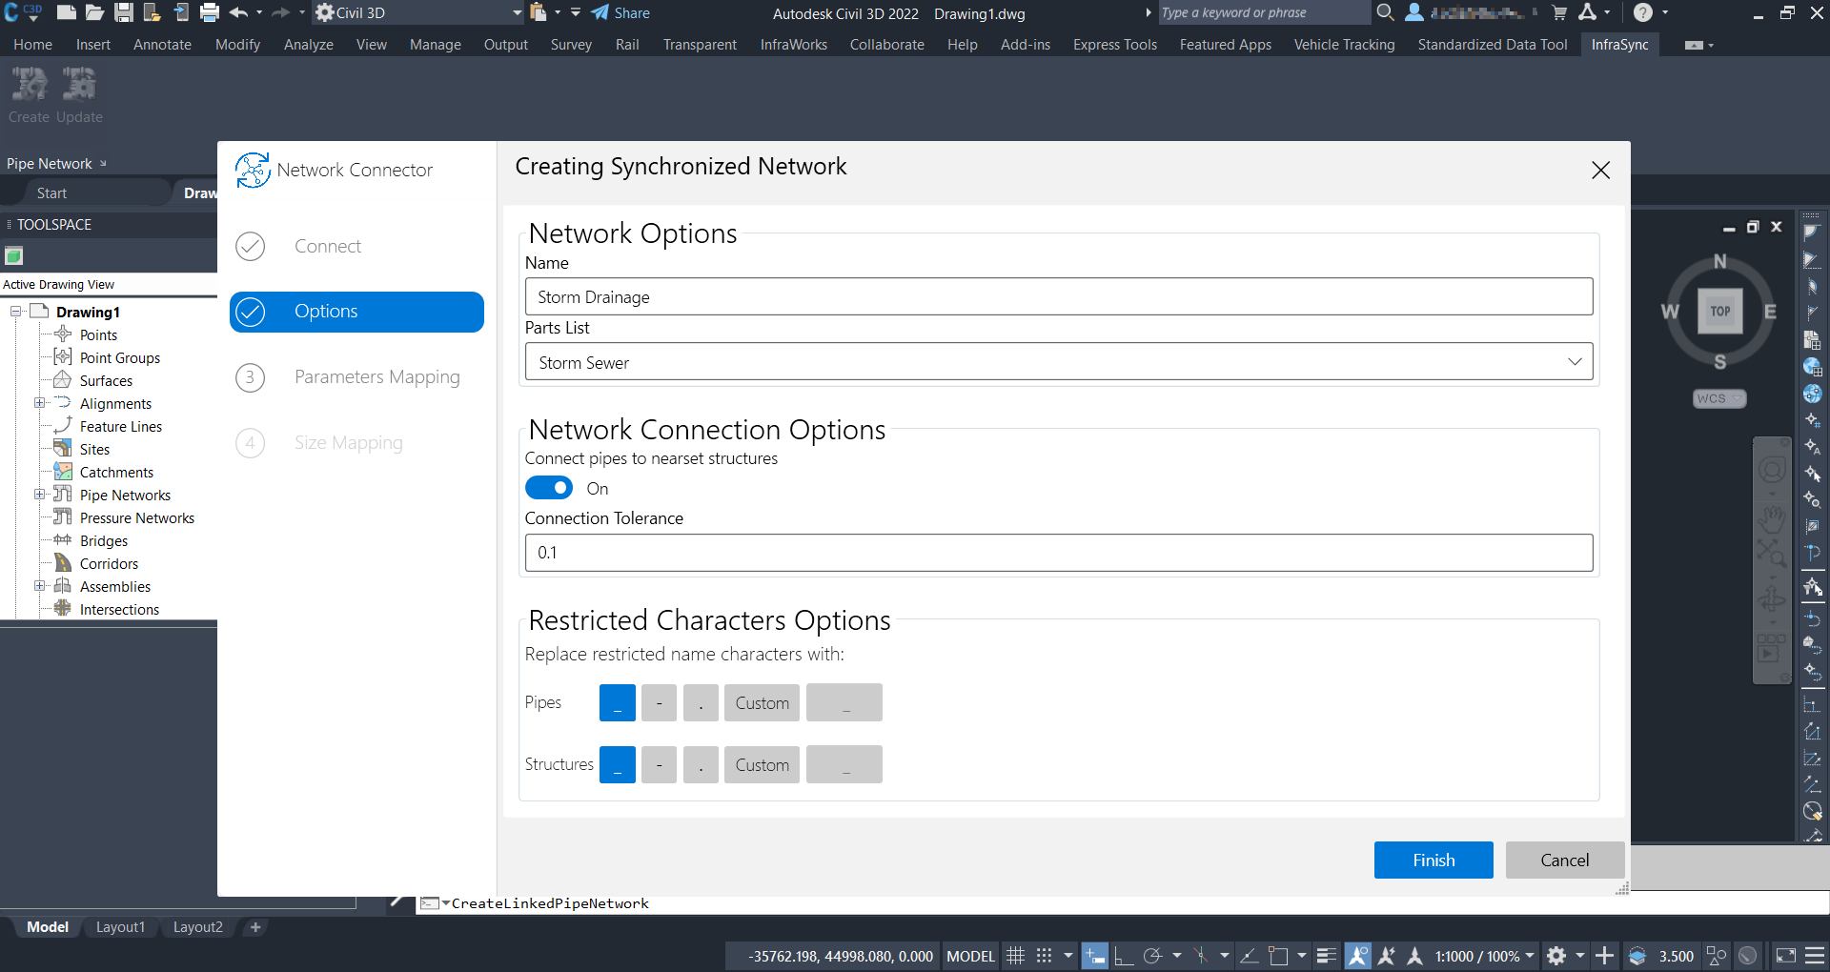Click the Finish button

pos(1433,860)
